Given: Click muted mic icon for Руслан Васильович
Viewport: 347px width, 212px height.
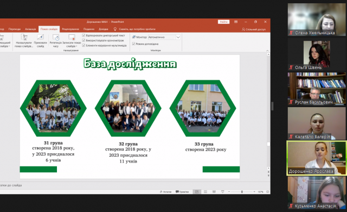Looking at the screenshot, I should (291, 102).
